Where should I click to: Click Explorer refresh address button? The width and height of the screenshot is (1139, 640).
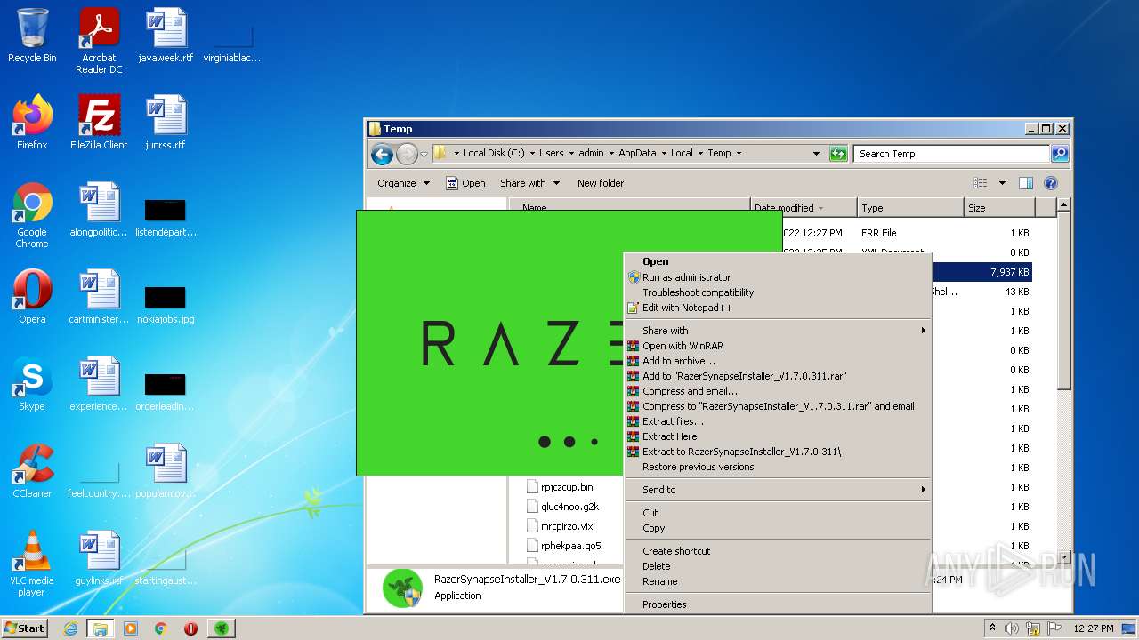837,154
